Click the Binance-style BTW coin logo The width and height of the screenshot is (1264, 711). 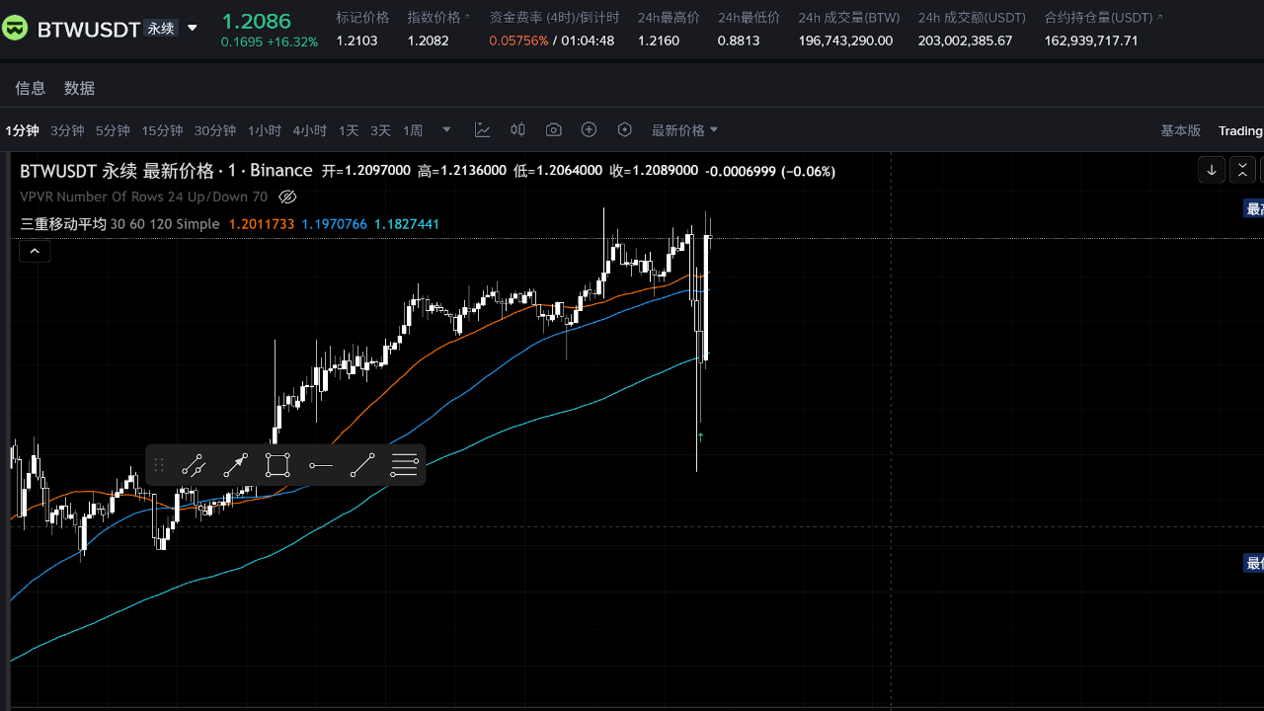[x=15, y=29]
